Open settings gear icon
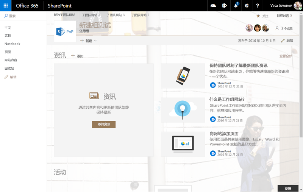The image size is (303, 192). tap(247, 6)
